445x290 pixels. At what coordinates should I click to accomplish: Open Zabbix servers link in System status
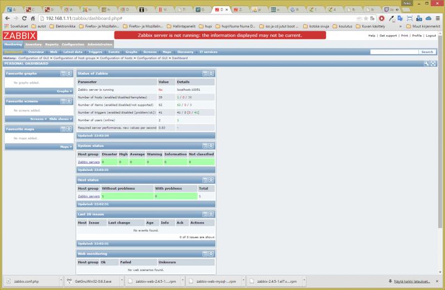(89, 162)
